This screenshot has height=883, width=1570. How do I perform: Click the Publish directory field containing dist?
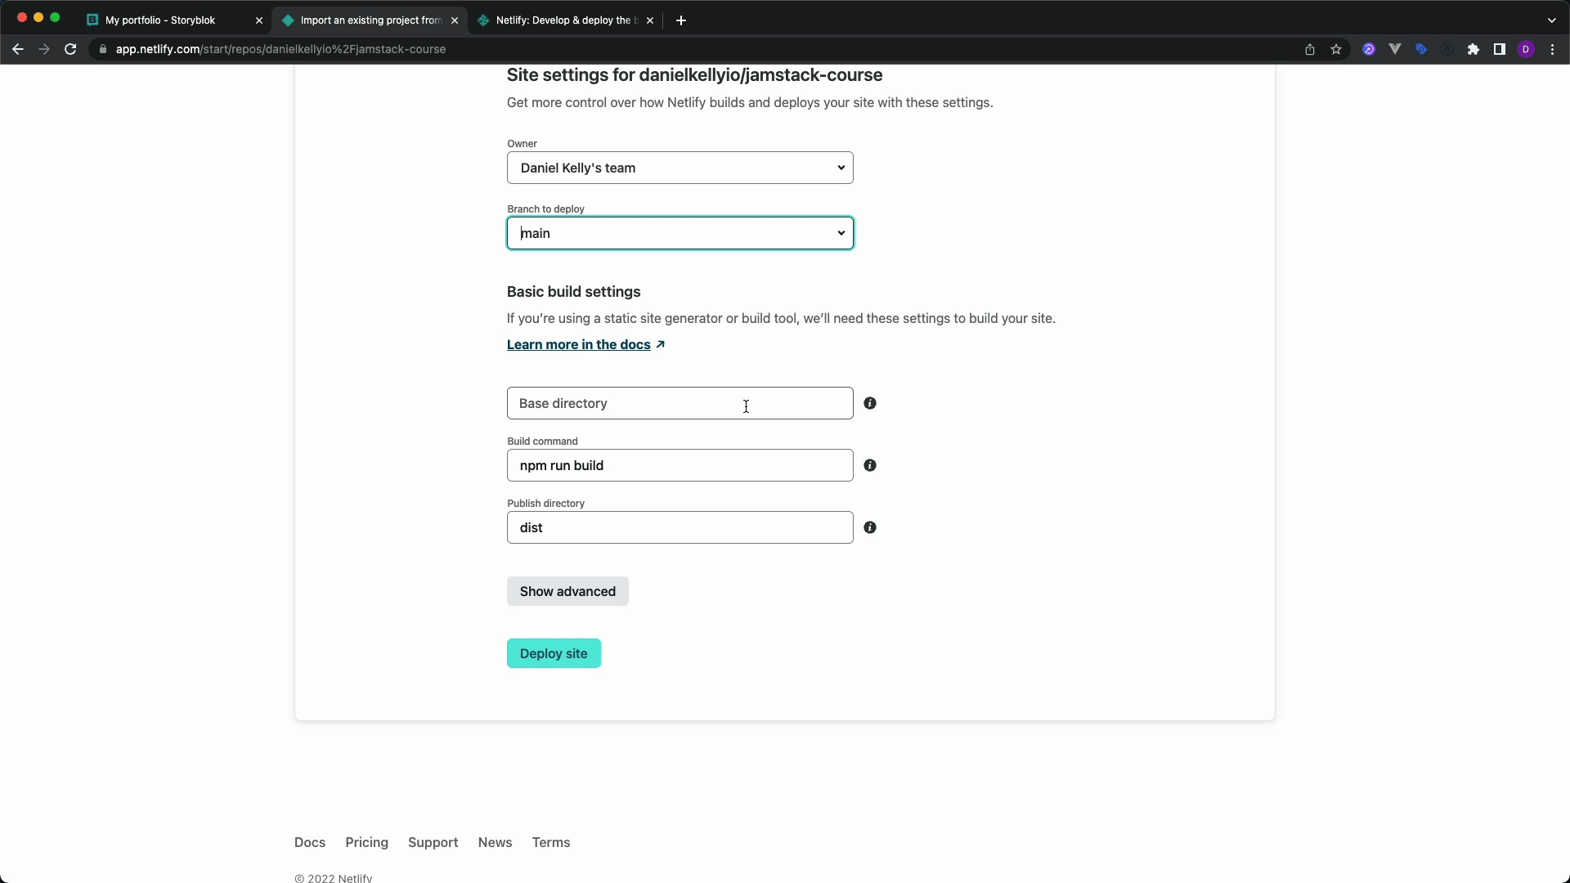coord(680,527)
